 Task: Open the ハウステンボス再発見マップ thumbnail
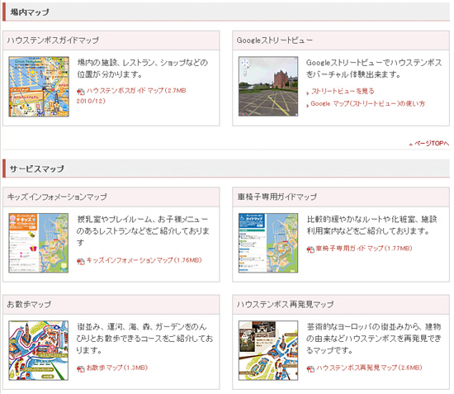(x=268, y=350)
